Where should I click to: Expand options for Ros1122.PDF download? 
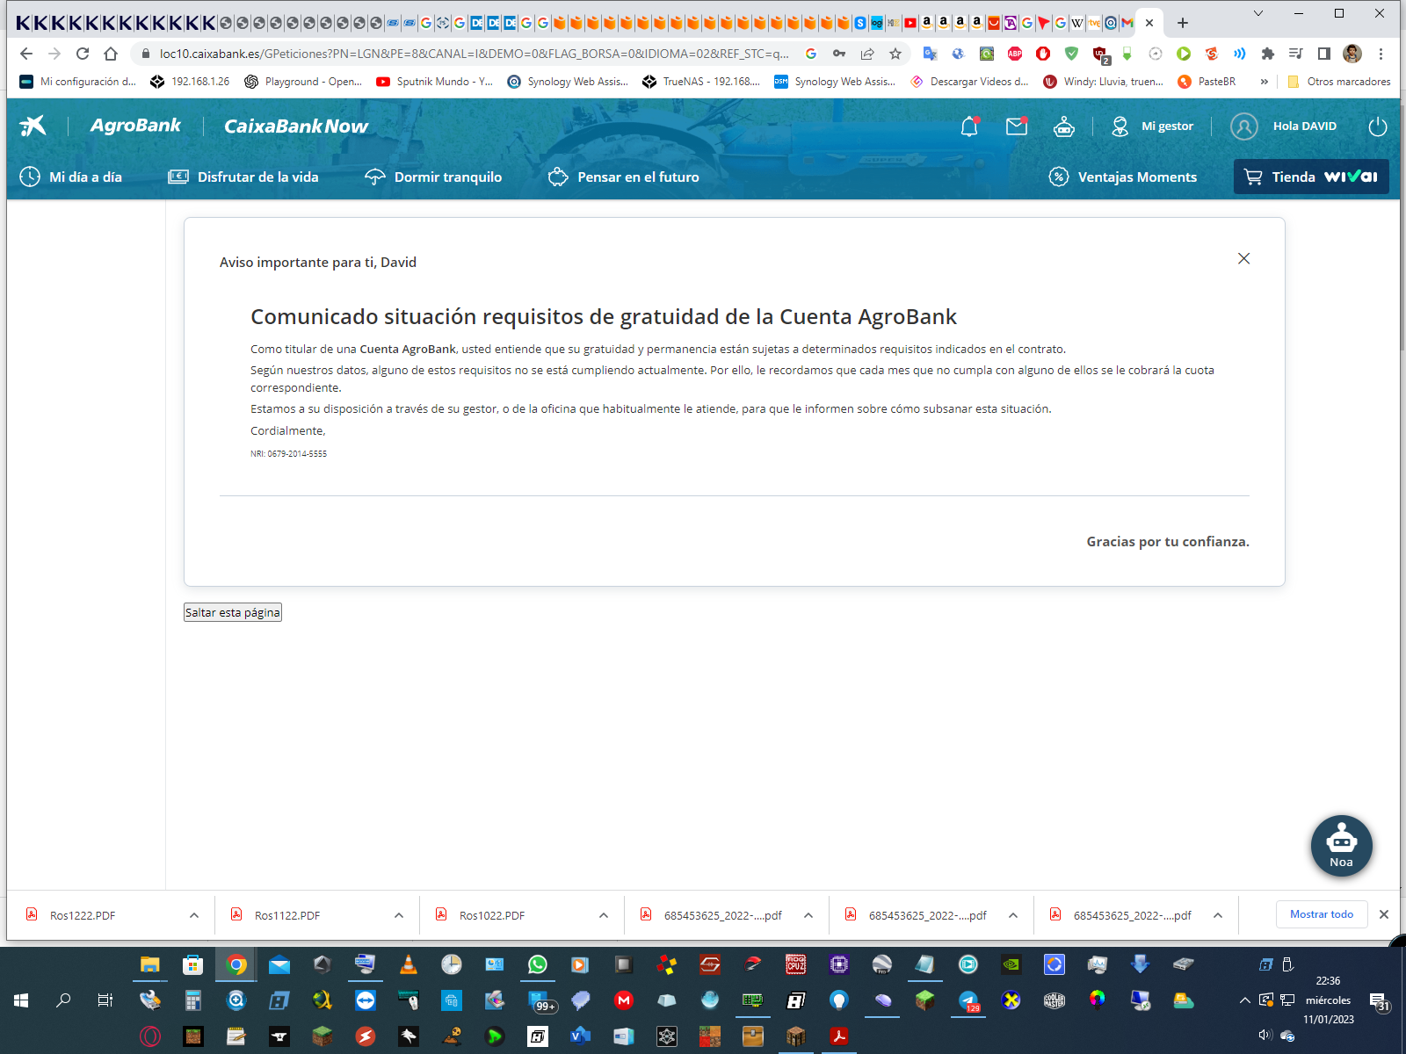(399, 915)
